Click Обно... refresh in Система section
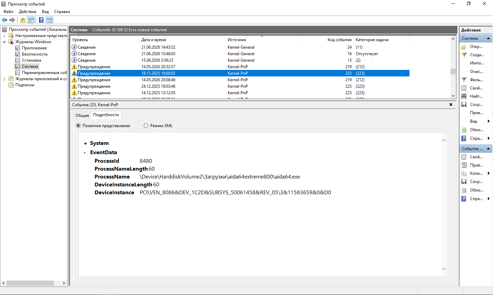 click(476, 130)
